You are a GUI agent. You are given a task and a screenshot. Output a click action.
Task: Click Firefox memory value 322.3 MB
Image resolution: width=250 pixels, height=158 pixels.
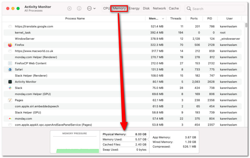(x=157, y=45)
